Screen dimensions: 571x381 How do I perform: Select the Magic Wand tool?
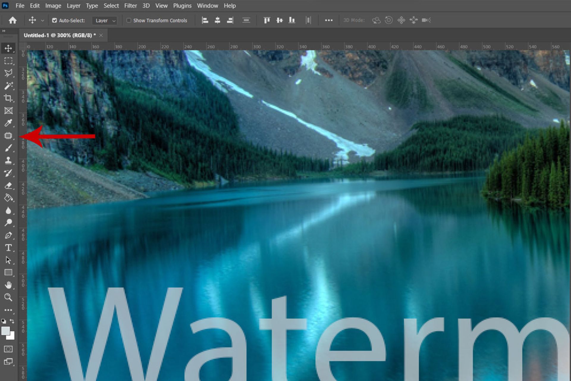[8, 86]
